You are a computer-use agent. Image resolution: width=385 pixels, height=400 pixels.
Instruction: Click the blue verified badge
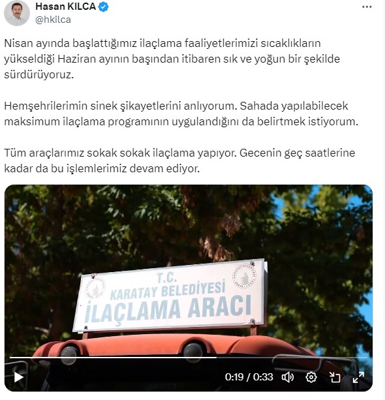(103, 7)
